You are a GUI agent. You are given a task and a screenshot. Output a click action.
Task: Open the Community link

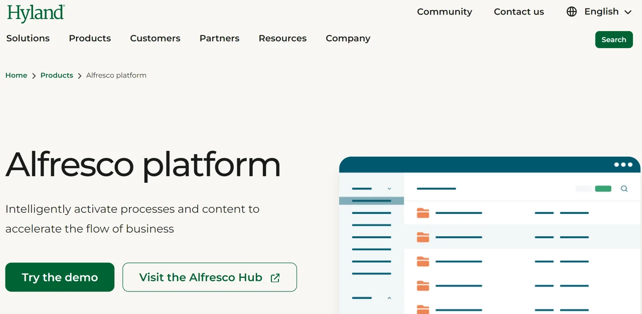point(444,12)
